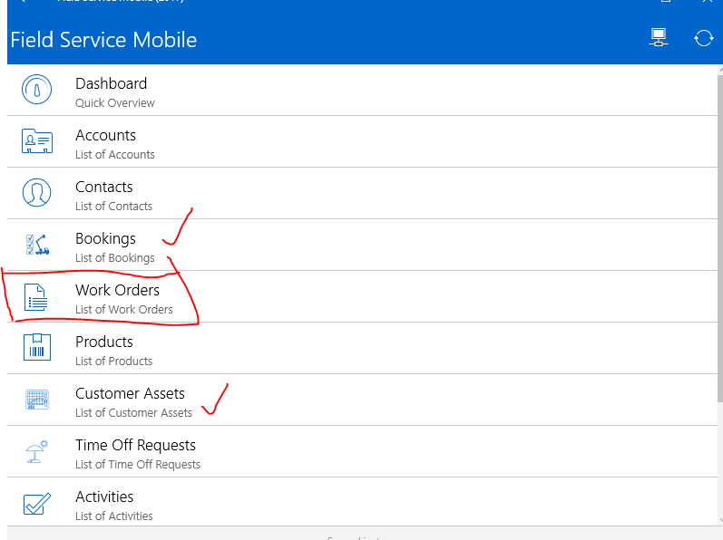Click the sync refresh icon in header
Image resolution: width=723 pixels, height=540 pixels.
click(x=704, y=38)
